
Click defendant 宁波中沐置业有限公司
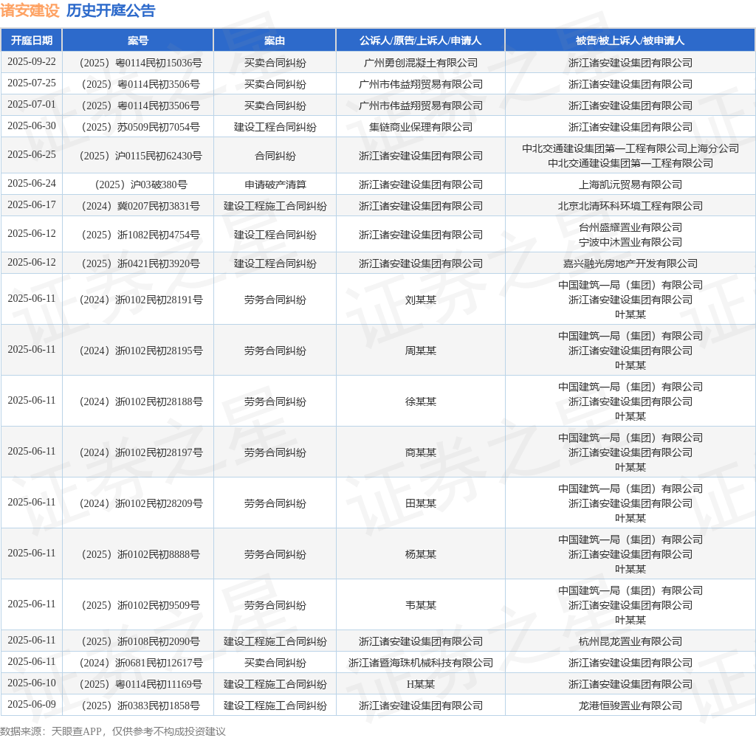(630, 242)
